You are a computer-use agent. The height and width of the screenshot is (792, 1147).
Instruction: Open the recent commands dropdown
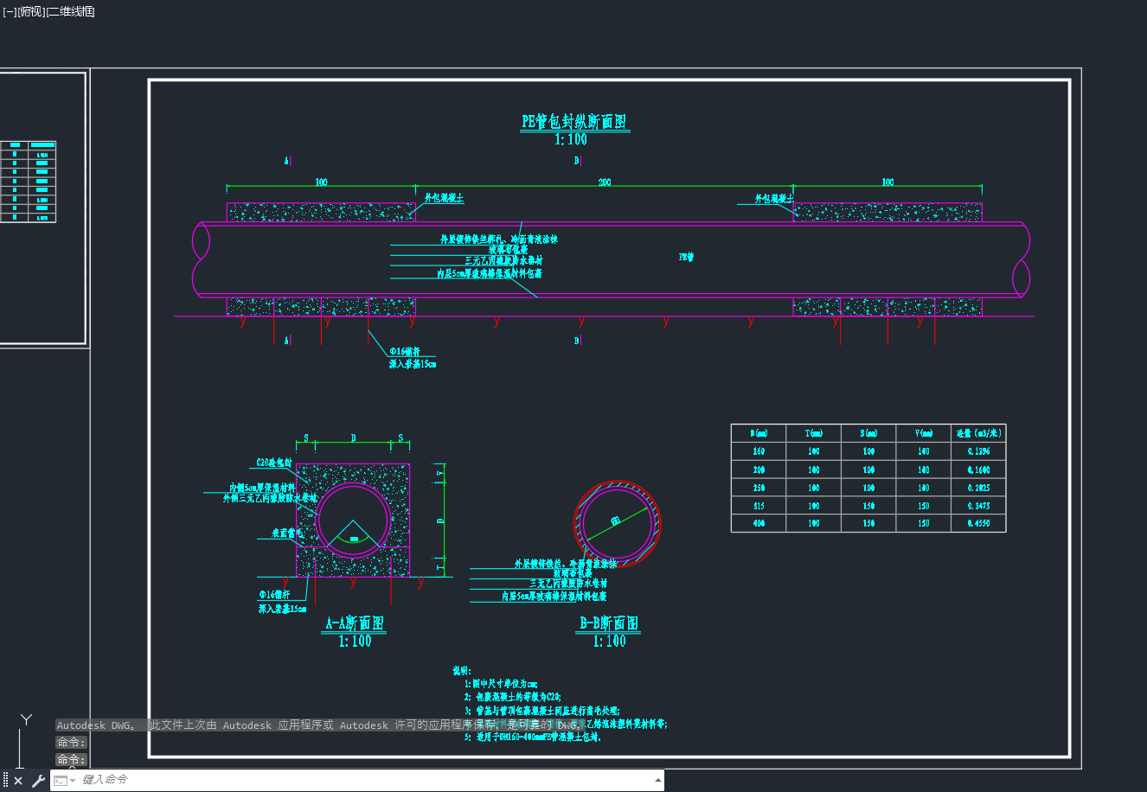point(65,781)
